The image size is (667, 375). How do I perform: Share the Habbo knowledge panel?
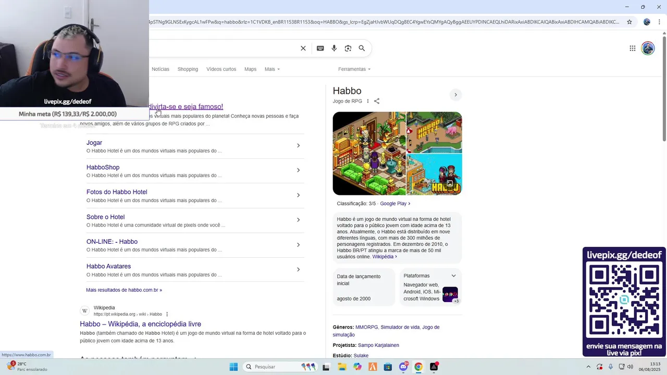pyautogui.click(x=377, y=101)
